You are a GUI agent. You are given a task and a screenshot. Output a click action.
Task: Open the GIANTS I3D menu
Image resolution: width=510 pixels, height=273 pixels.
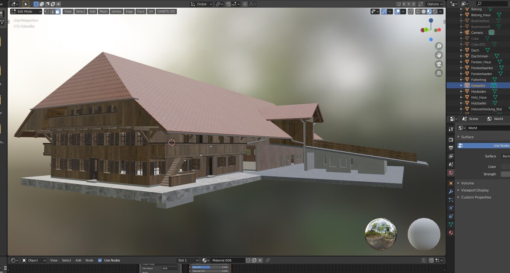tap(166, 12)
